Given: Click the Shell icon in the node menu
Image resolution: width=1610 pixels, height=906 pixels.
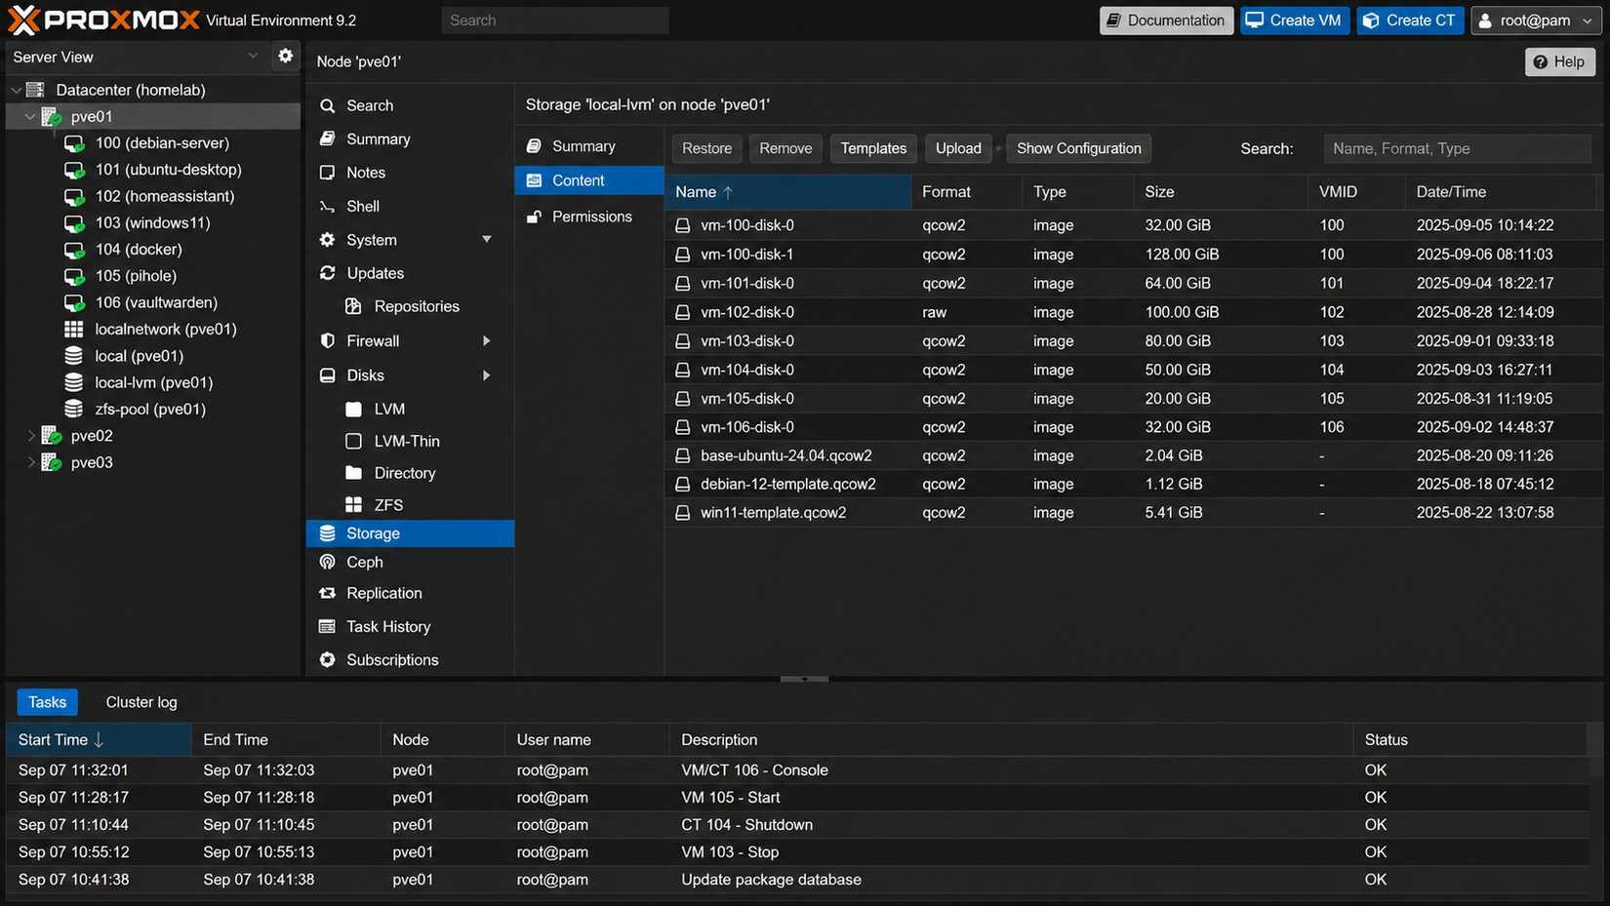Looking at the screenshot, I should click(x=327, y=207).
